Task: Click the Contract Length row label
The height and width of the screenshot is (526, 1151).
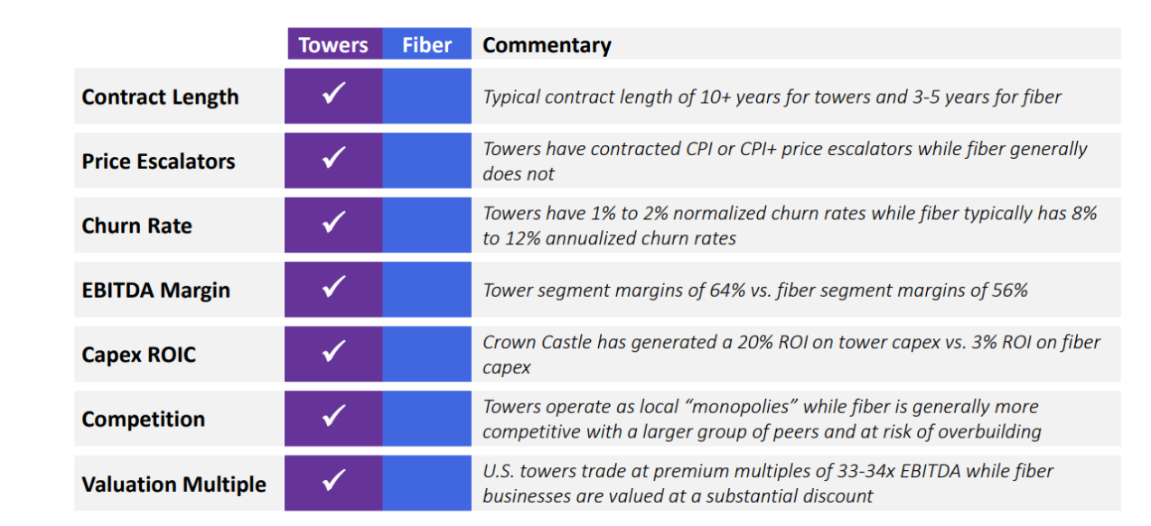Action: coord(160,97)
